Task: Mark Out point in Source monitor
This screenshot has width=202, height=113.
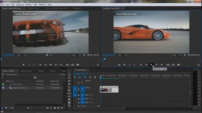Action: tap(34, 65)
